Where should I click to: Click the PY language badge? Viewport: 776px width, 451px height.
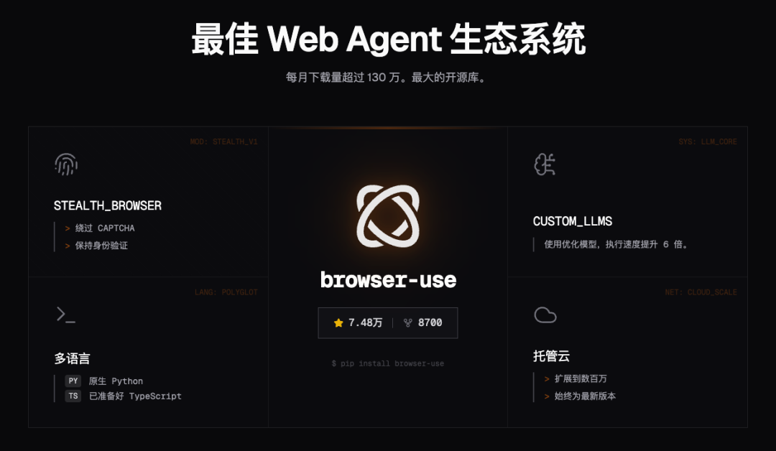point(73,381)
